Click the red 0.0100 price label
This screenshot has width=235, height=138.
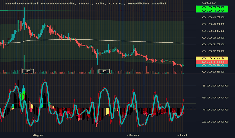tap(212, 62)
